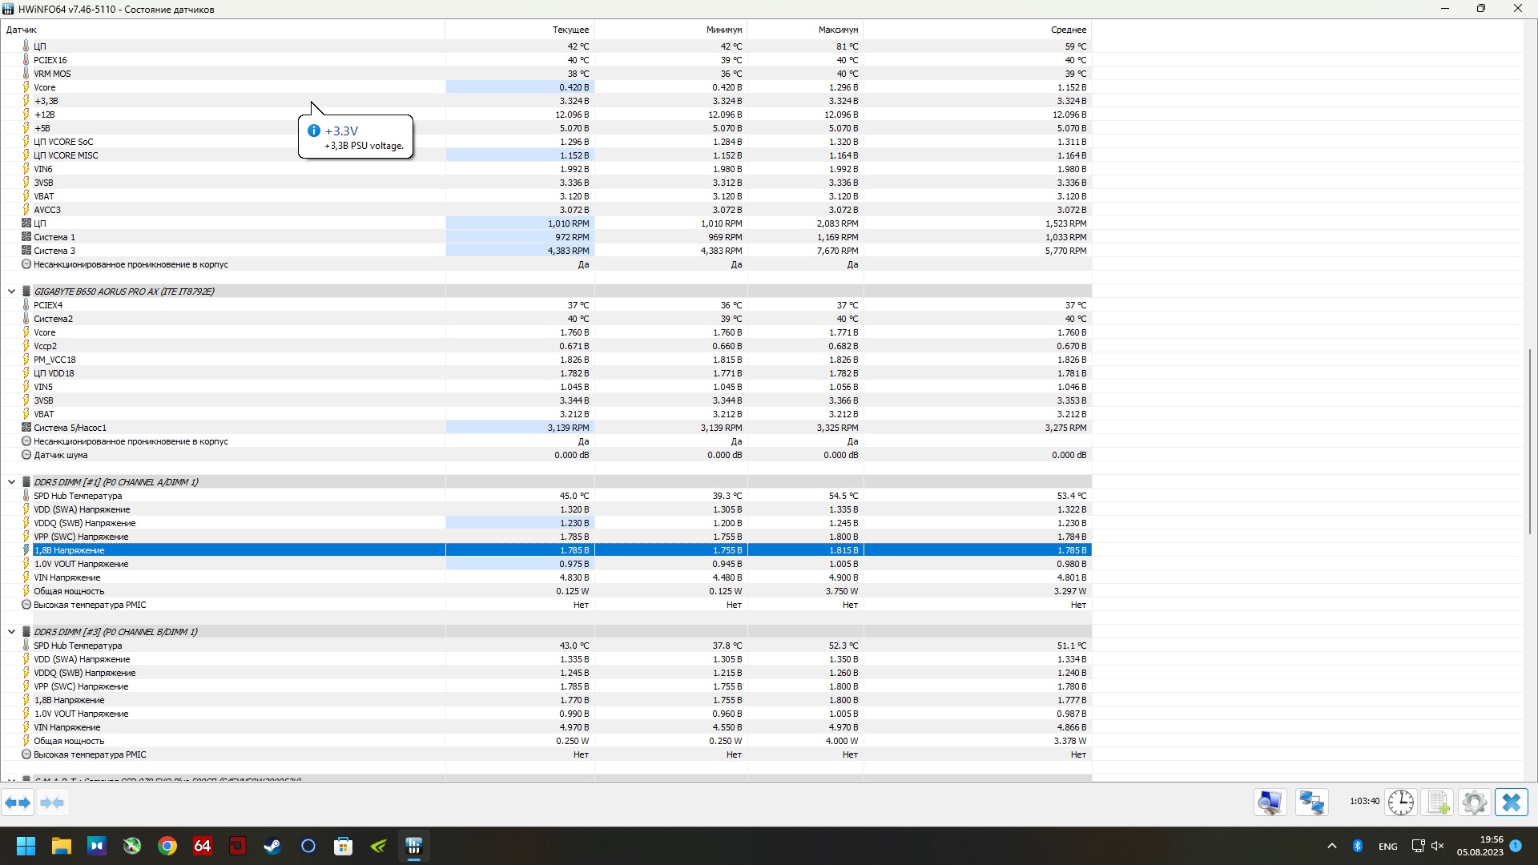Click the vertical scrollbar thumb
Screen dimensions: 1538x865
[x=1530, y=441]
